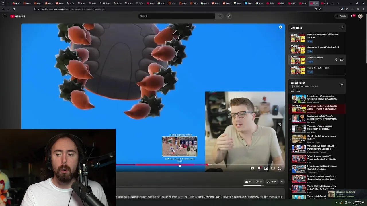Switch to the TeaOn browser tab
The image size is (367, 206).
(x=248, y=3)
